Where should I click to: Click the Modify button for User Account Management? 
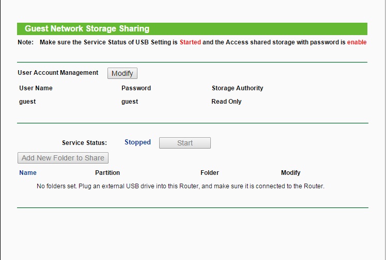pos(122,73)
